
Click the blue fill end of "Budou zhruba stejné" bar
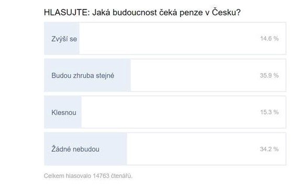[122, 75]
